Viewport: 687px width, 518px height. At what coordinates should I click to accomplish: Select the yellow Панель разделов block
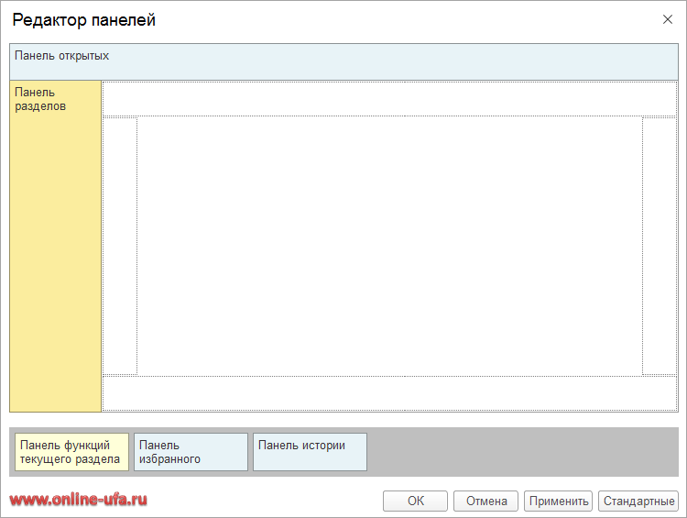pyautogui.click(x=55, y=257)
